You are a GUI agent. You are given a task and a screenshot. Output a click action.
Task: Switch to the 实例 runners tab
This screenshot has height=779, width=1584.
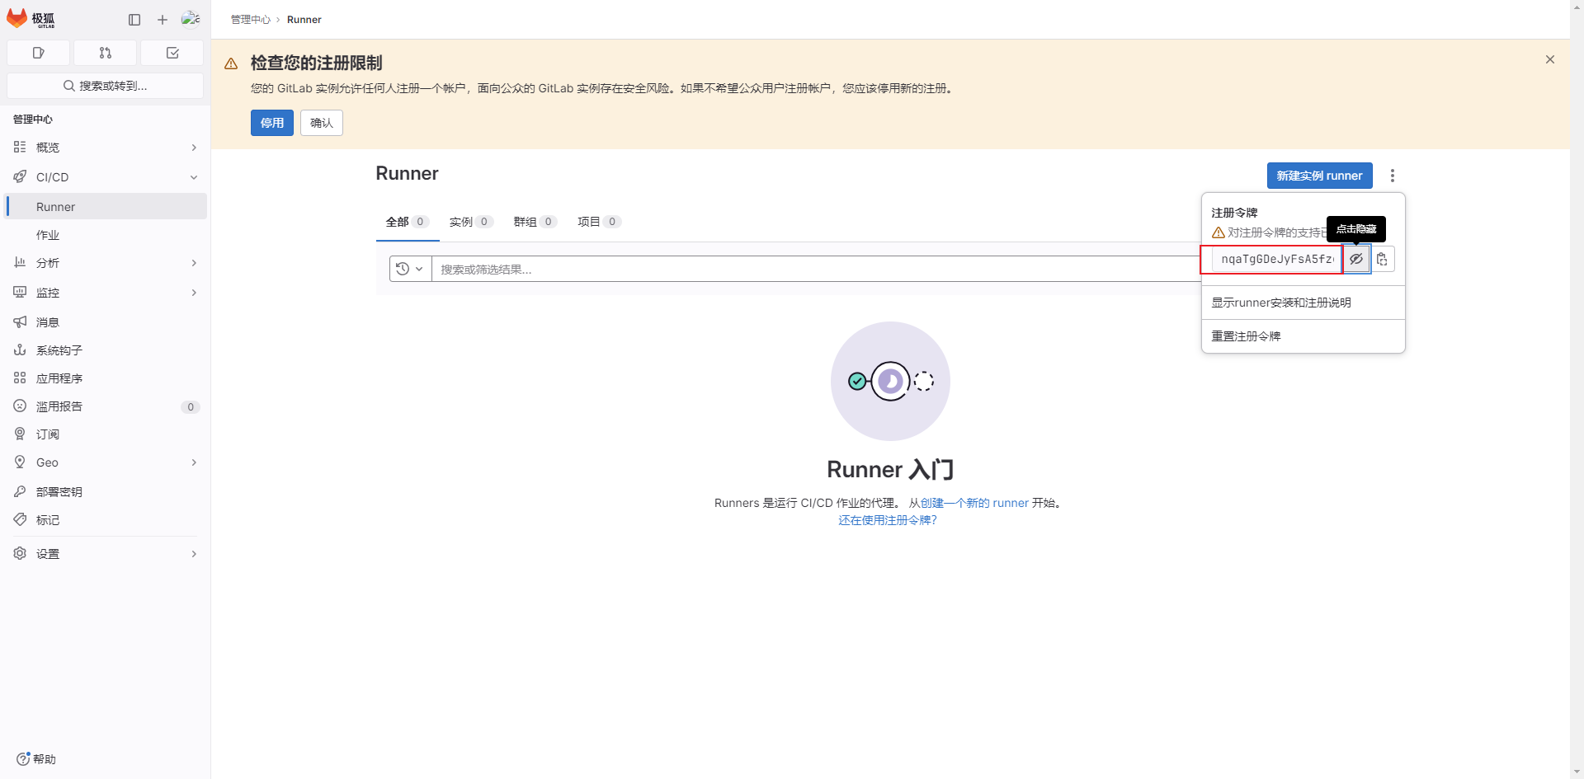[470, 222]
